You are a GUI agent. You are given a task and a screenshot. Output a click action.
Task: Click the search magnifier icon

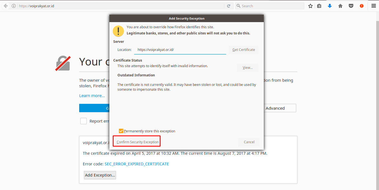238,6
